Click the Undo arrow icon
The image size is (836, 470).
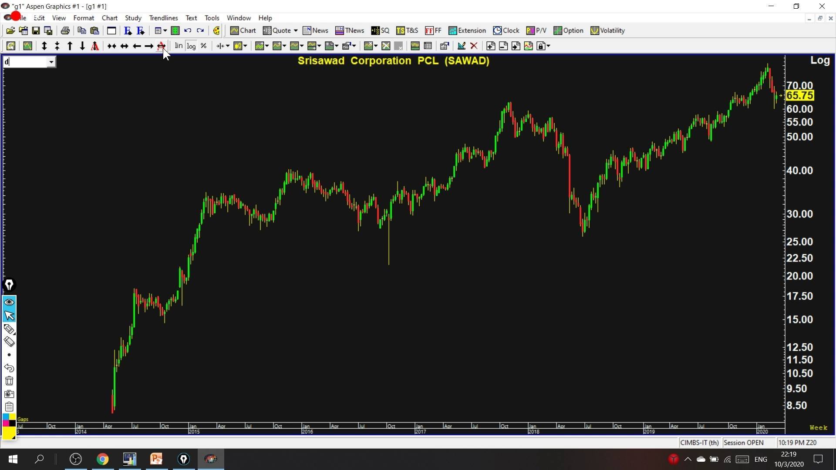click(x=188, y=31)
